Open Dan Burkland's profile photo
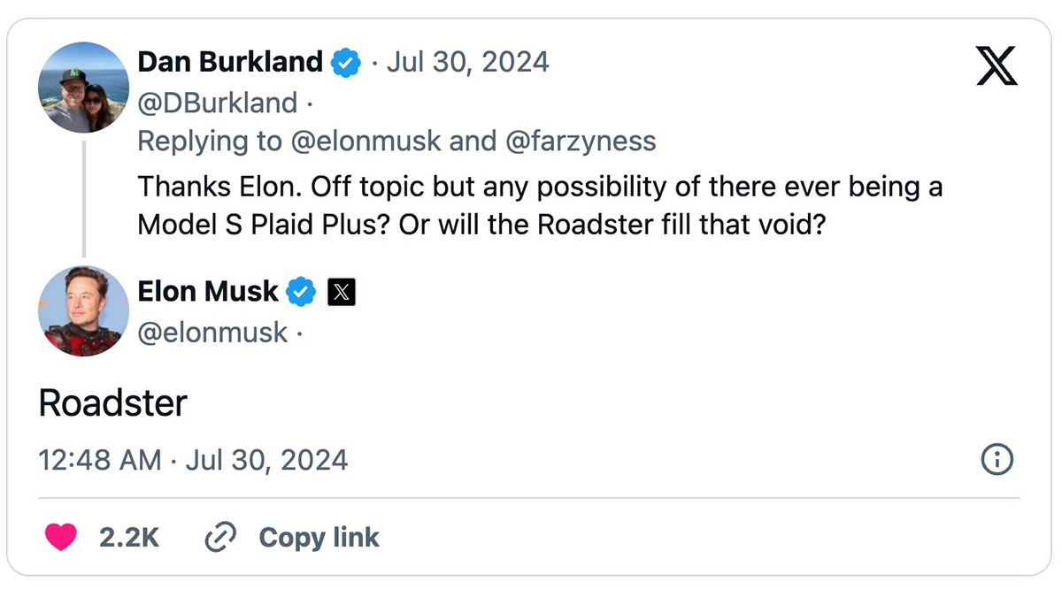The image size is (1062, 597). [84, 88]
